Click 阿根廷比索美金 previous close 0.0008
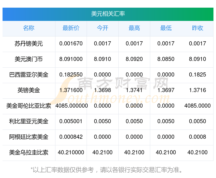The height and width of the screenshot is (178, 216). point(197,137)
